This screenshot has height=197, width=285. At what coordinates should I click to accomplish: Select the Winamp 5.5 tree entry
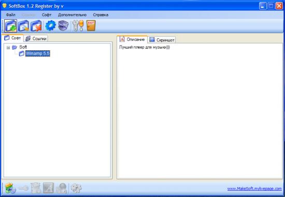coord(38,53)
